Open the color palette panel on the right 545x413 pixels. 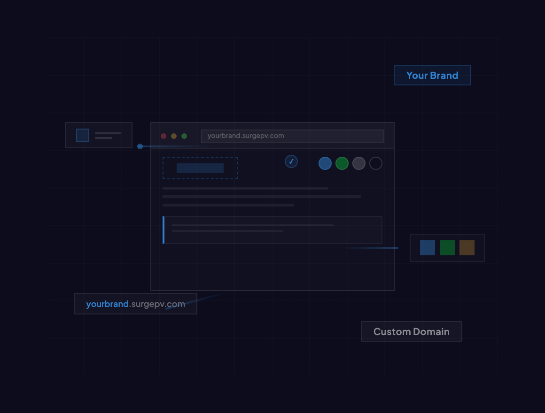447,248
